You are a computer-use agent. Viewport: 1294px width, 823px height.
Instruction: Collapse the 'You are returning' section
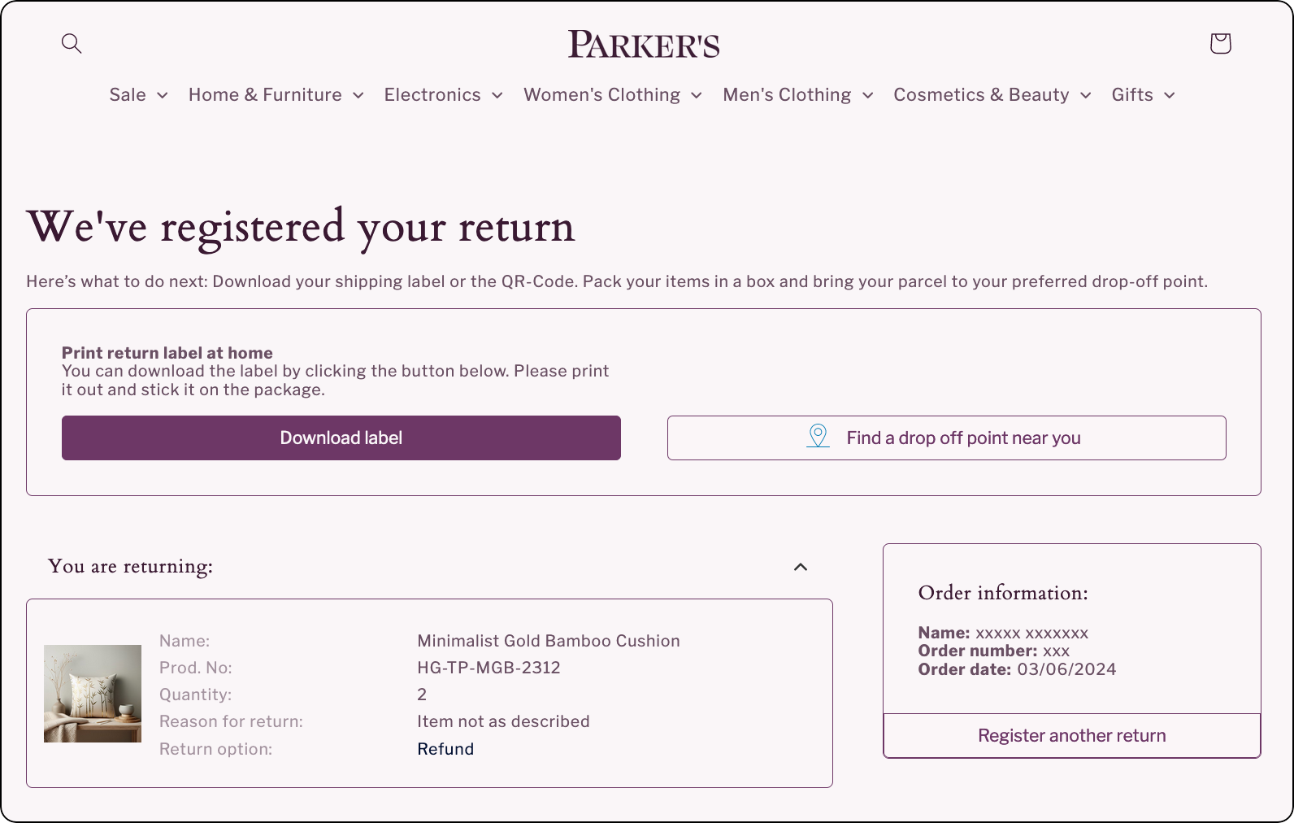click(801, 567)
